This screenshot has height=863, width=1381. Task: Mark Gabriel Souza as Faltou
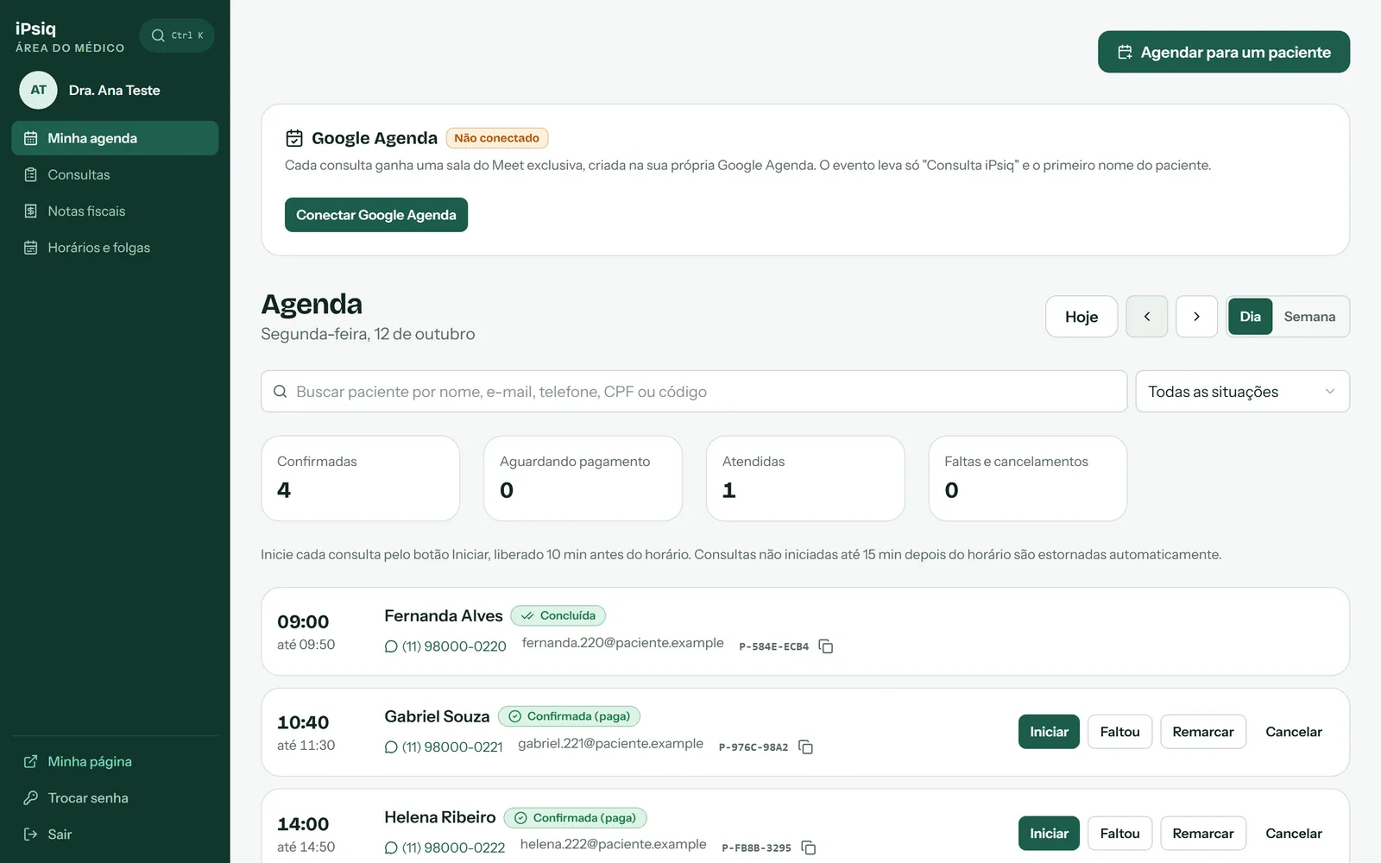tap(1120, 732)
